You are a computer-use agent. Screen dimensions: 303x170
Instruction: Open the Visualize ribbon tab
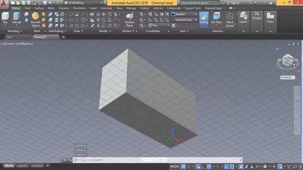pos(64,8)
